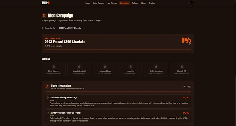Viewport: 236px width, 126px height.
Task: Click the Show It Off lock icon
Action: click(x=182, y=66)
